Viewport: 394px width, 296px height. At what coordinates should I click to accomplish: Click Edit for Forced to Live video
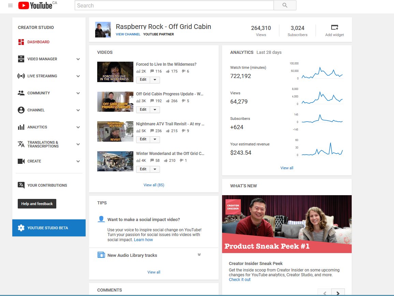click(x=143, y=80)
